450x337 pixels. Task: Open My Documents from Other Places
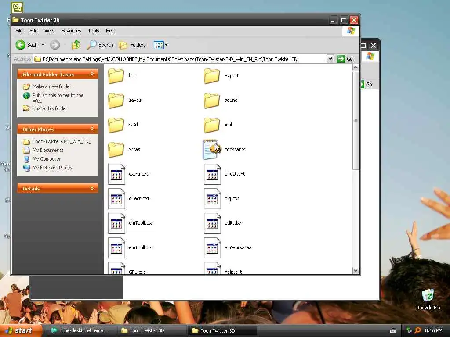(x=48, y=150)
